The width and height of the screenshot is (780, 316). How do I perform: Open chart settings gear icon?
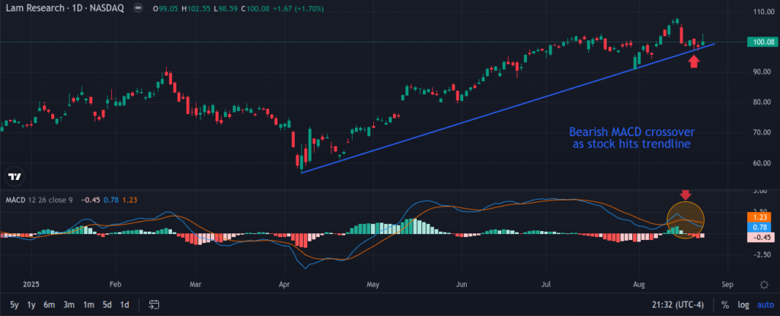pos(764,285)
